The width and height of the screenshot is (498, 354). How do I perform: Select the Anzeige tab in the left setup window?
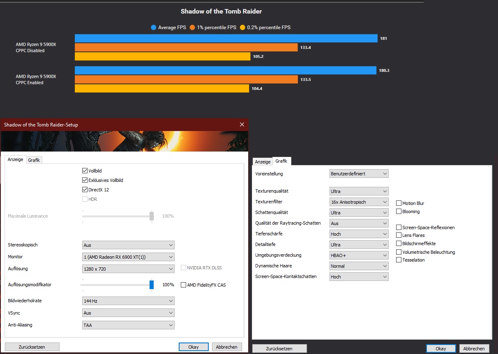16,159
